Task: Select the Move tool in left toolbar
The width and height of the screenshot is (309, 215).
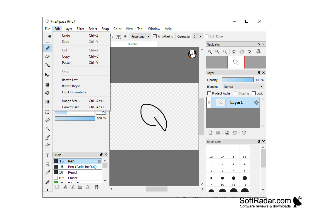Action: tap(47, 75)
